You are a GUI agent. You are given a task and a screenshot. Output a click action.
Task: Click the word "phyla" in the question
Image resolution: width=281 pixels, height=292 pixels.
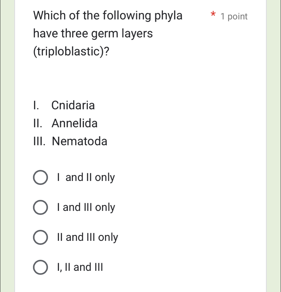(x=168, y=16)
